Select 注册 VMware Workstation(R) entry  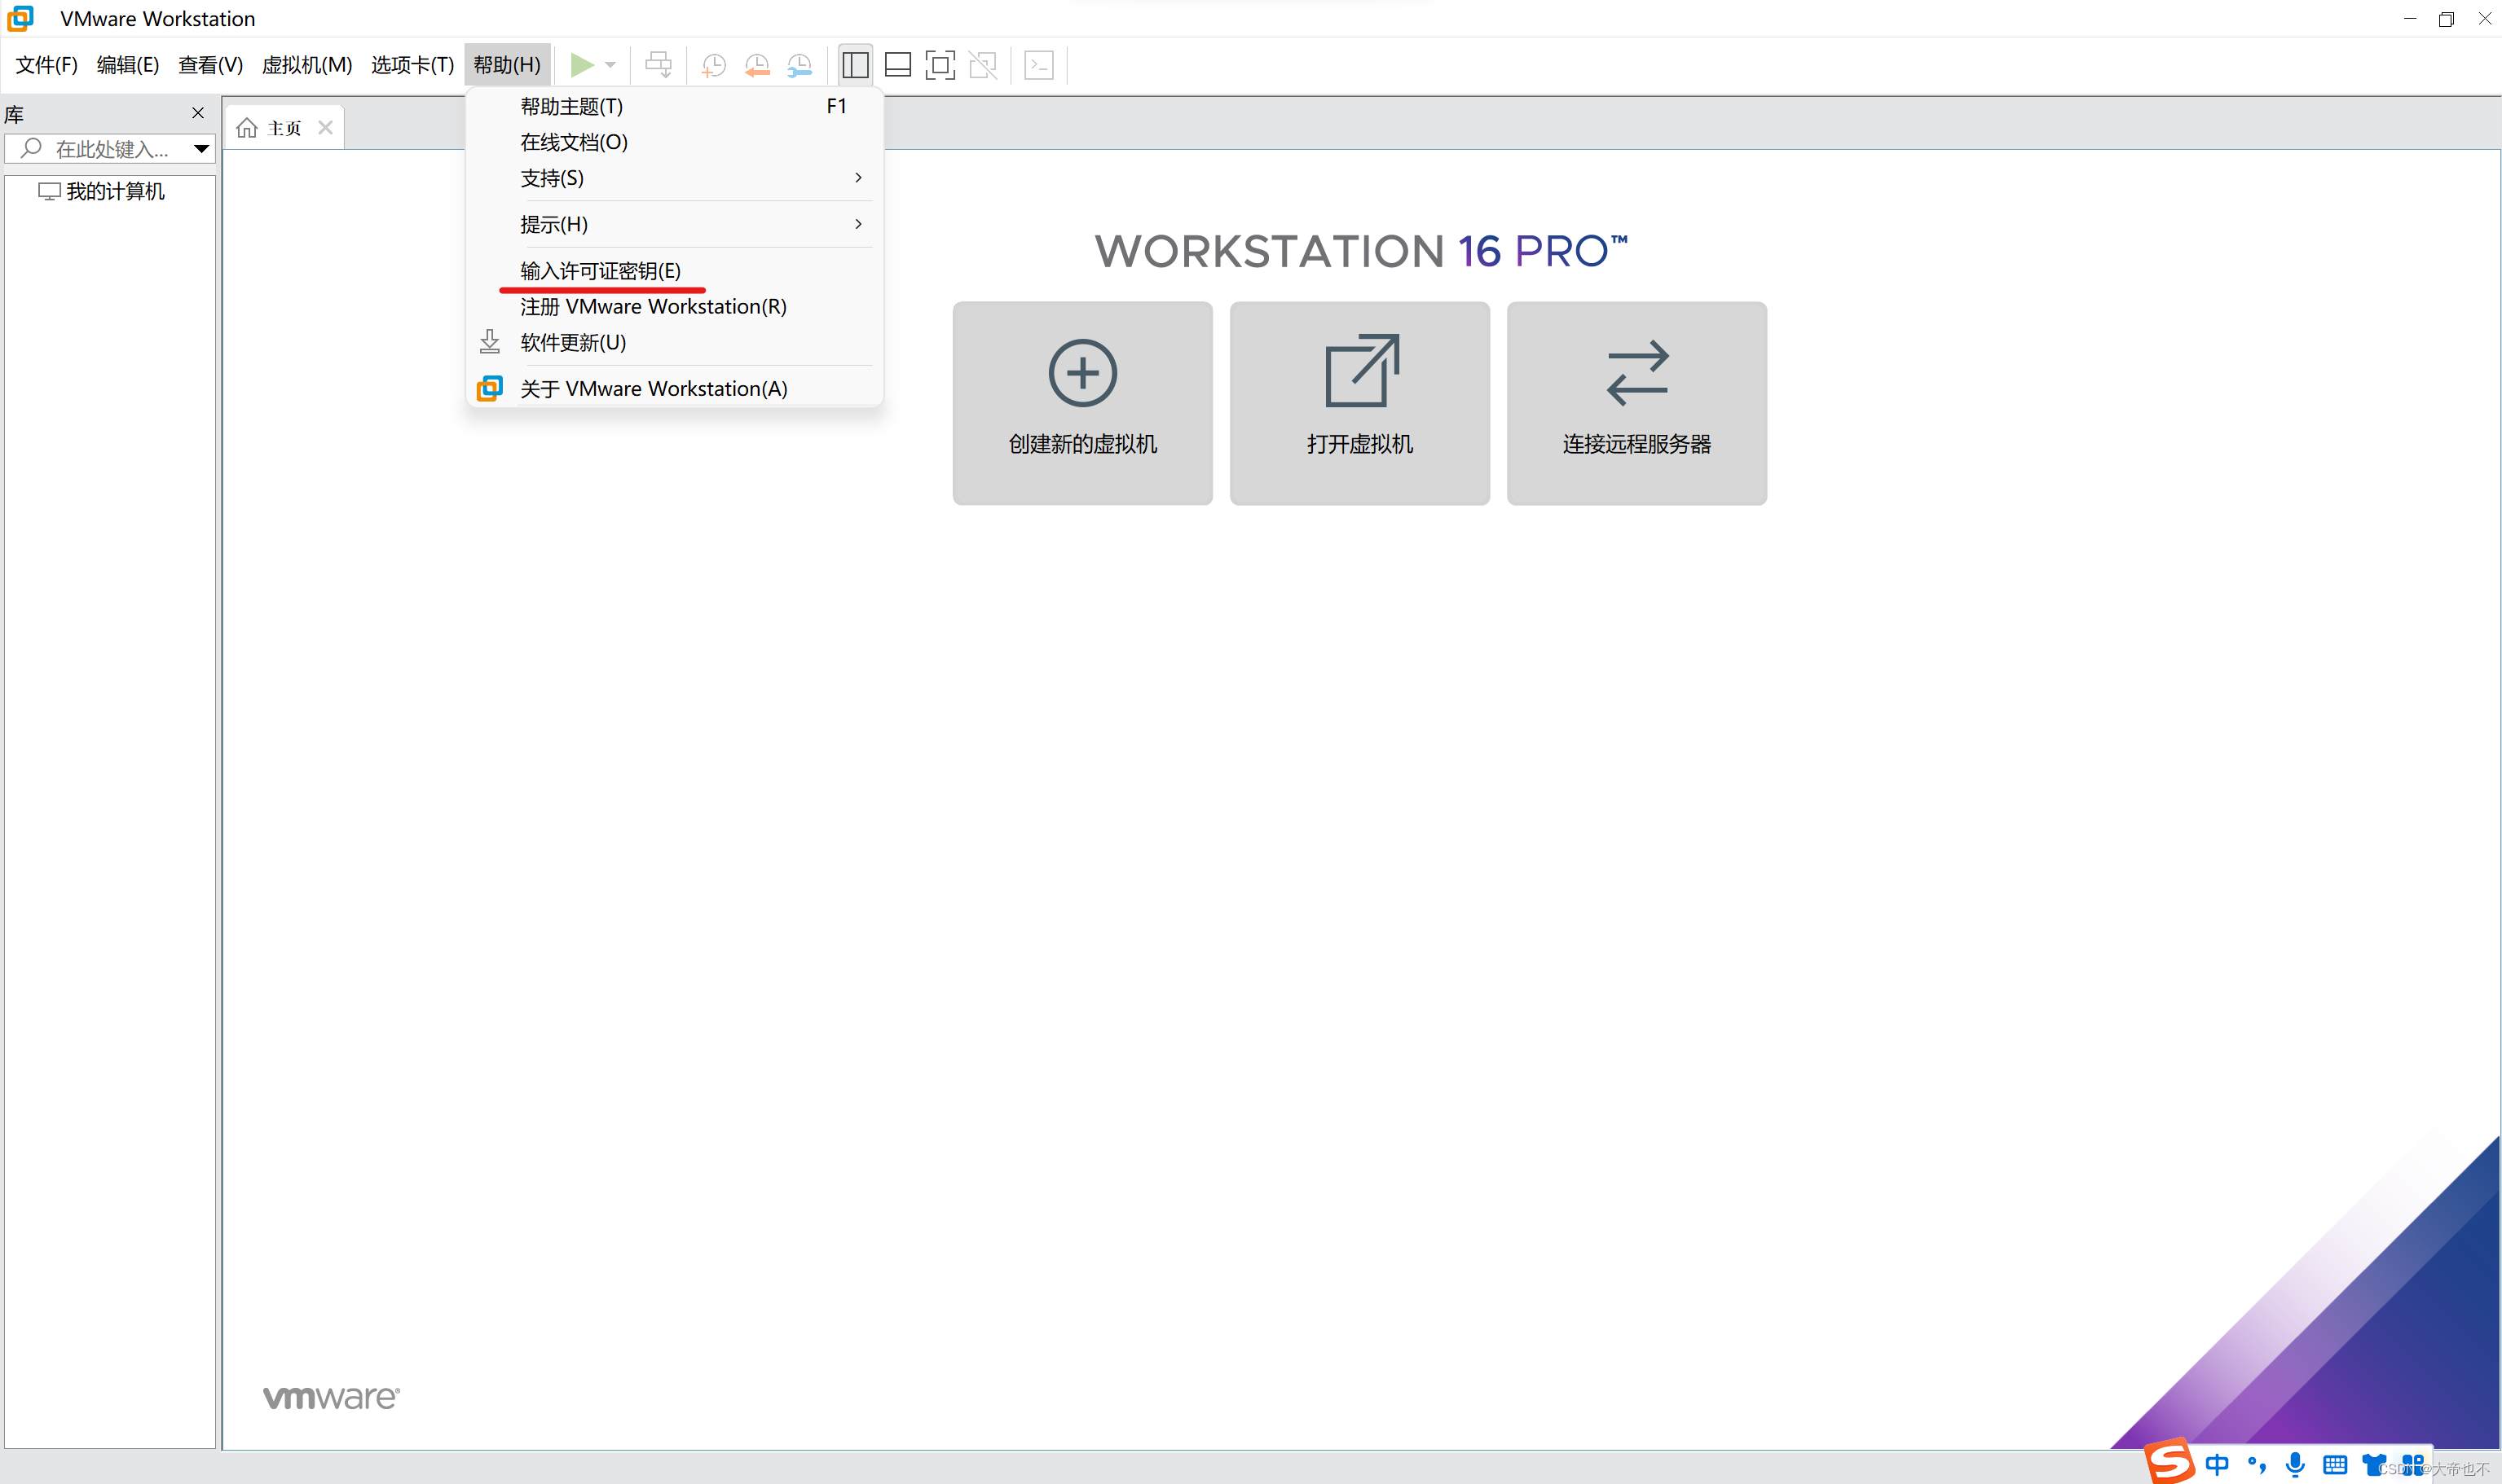676,306
